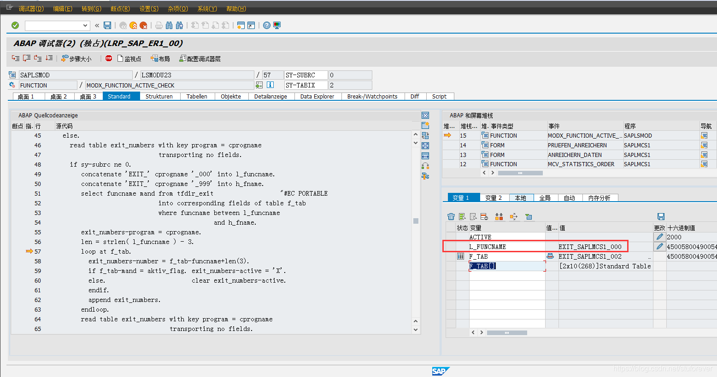
Task: Open the command field dropdown arrow
Action: (85, 26)
